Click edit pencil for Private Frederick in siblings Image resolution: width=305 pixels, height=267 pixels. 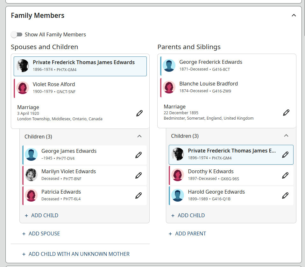tap(285, 155)
